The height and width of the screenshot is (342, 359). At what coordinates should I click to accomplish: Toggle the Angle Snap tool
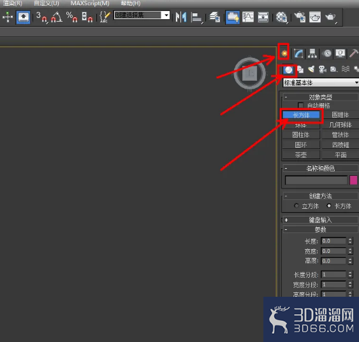57,17
